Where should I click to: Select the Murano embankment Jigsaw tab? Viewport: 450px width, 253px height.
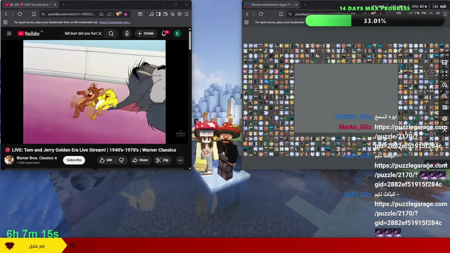click(x=271, y=5)
